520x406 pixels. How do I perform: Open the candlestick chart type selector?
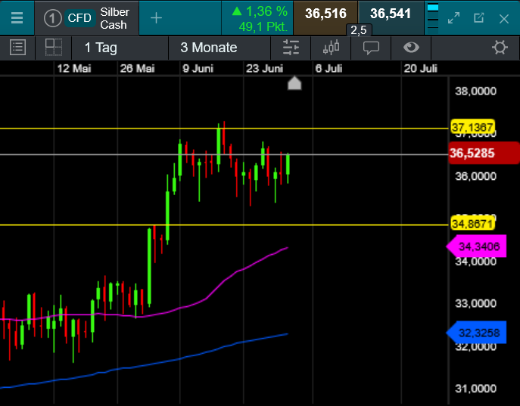332,48
